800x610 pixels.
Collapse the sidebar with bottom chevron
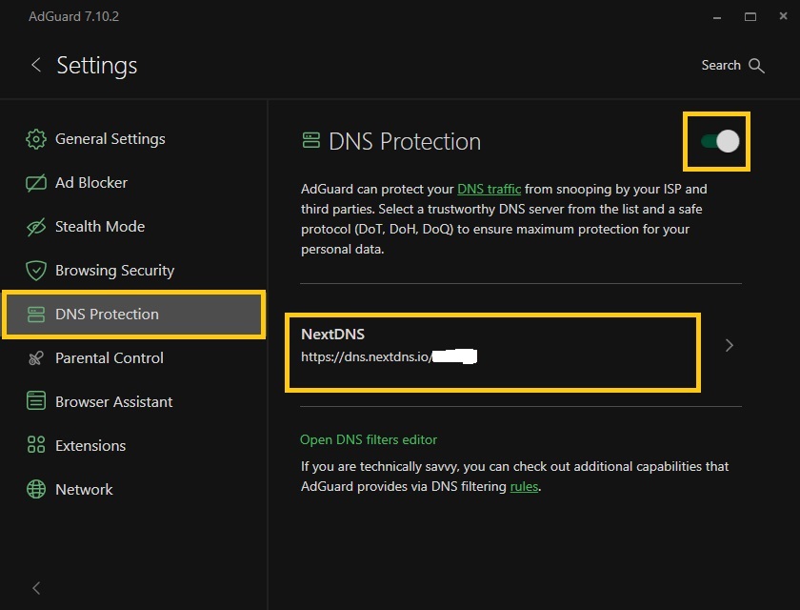coord(36,588)
